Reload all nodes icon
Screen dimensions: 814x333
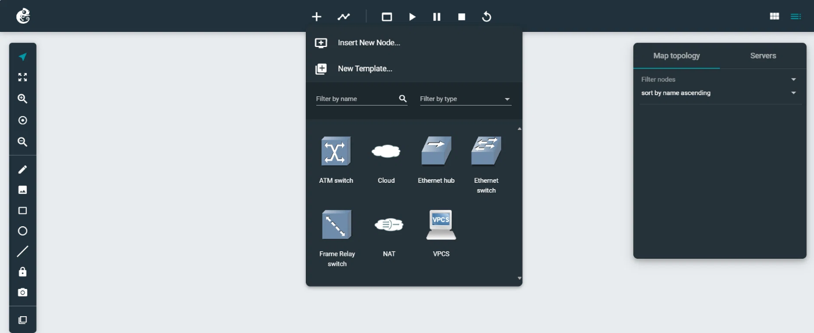click(x=487, y=17)
